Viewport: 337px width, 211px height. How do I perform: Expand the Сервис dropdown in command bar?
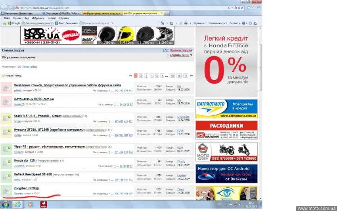point(235,23)
